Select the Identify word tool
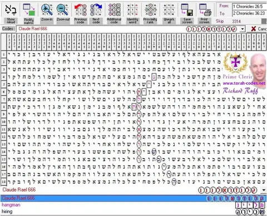This screenshot has width=267, height=216. [132, 10]
